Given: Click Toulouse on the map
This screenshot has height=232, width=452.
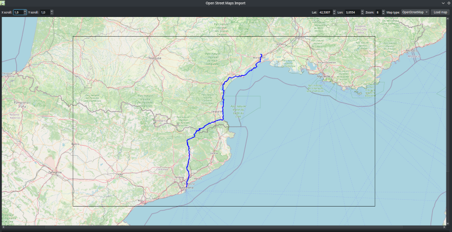Looking at the screenshot, I should tap(154, 58).
